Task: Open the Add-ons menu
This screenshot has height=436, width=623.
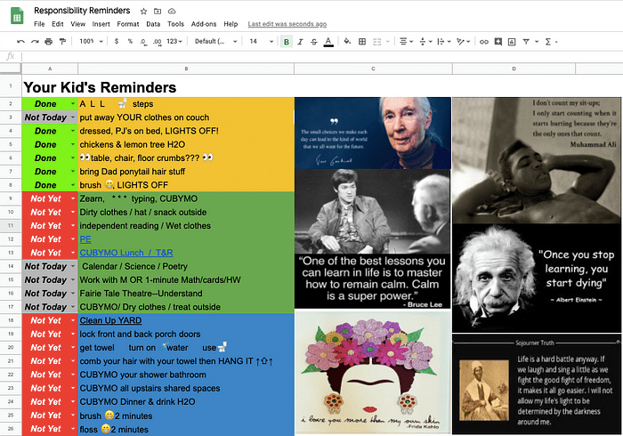Action: pos(204,24)
